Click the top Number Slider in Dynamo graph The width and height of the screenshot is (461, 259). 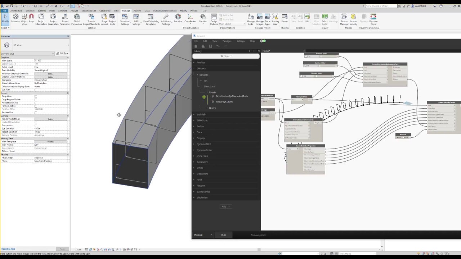321,55
